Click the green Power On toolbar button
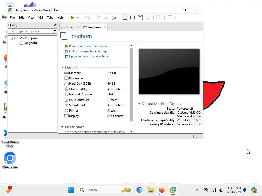 point(72,18)
